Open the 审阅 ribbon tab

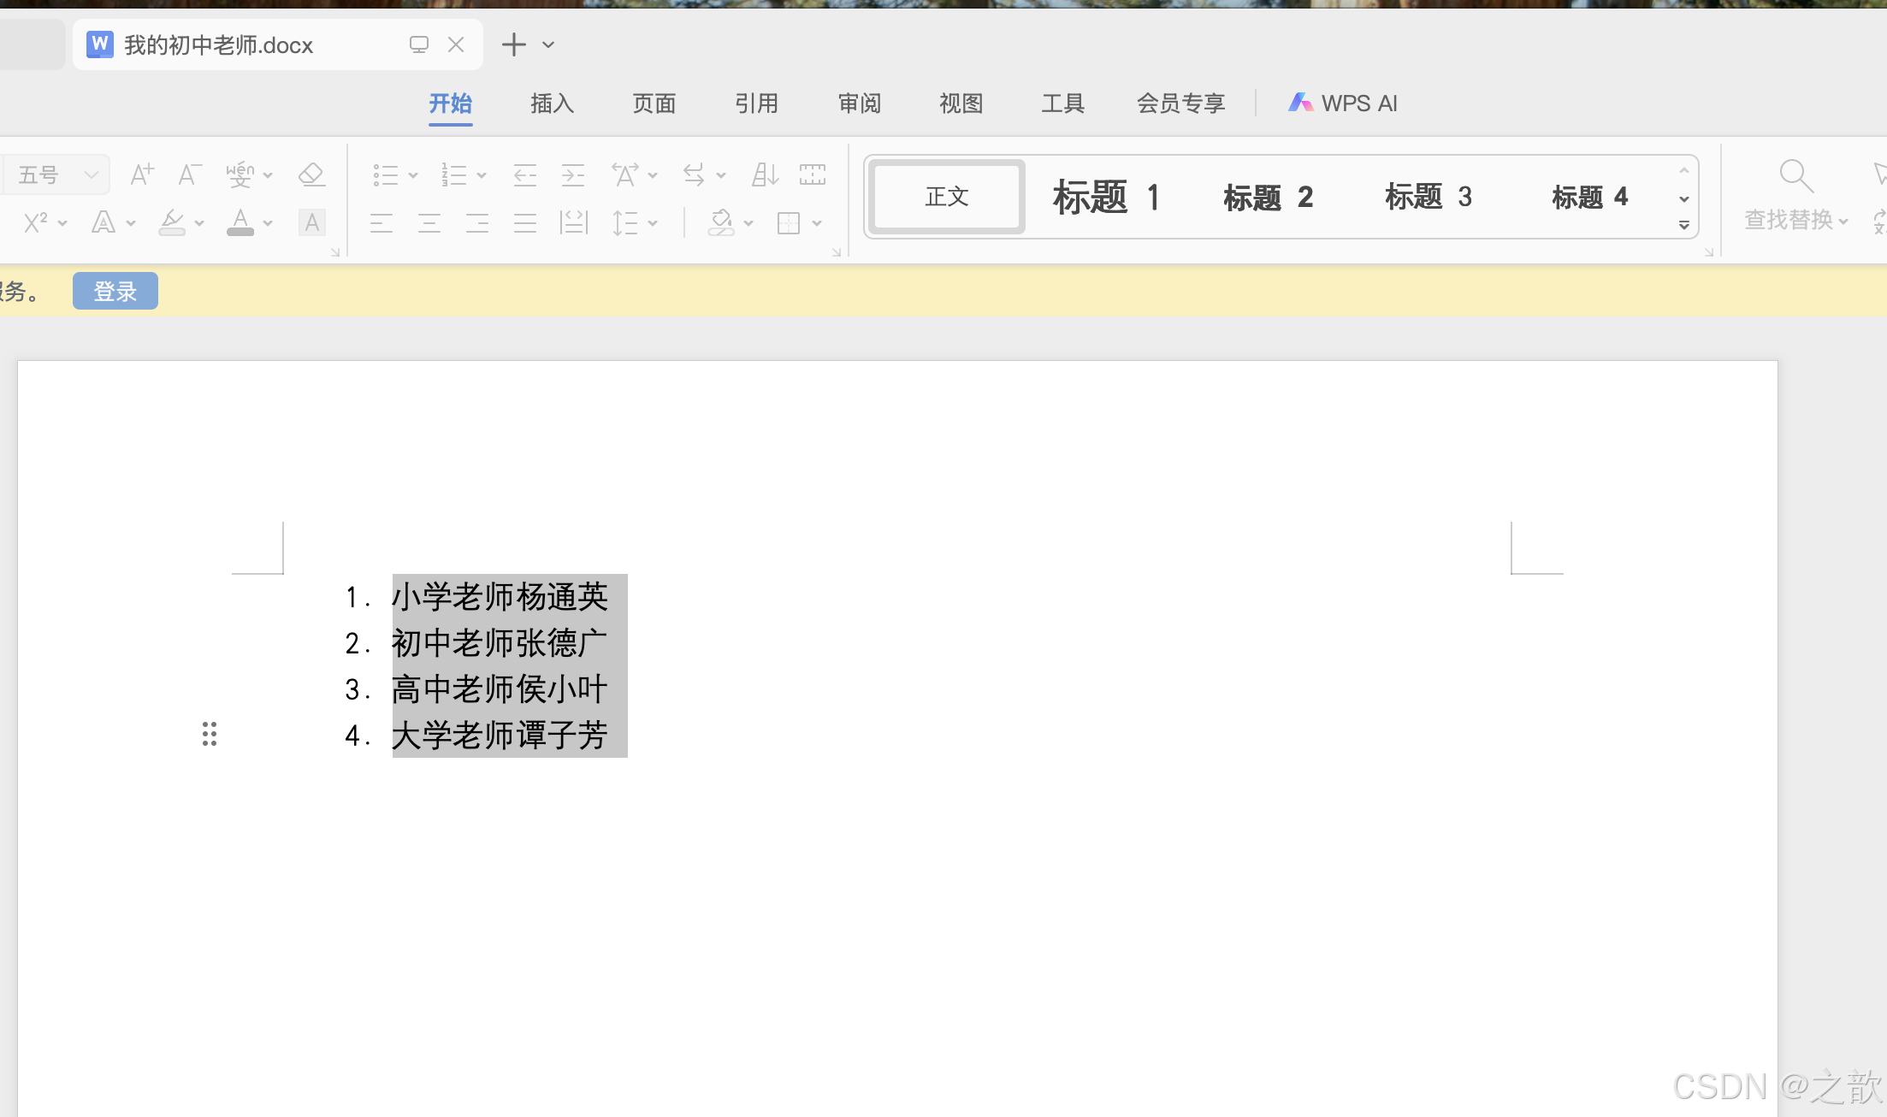[859, 103]
